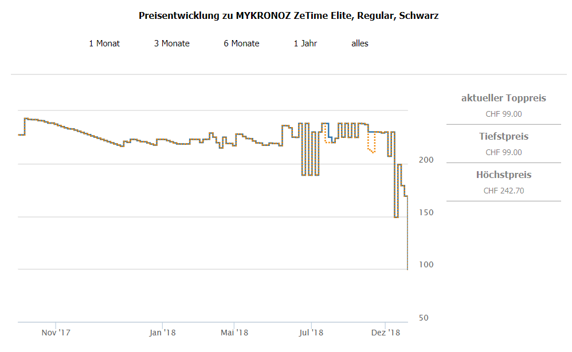This screenshot has width=572, height=352.
Task: Click the Höchstpreis heading
Action: point(503,175)
